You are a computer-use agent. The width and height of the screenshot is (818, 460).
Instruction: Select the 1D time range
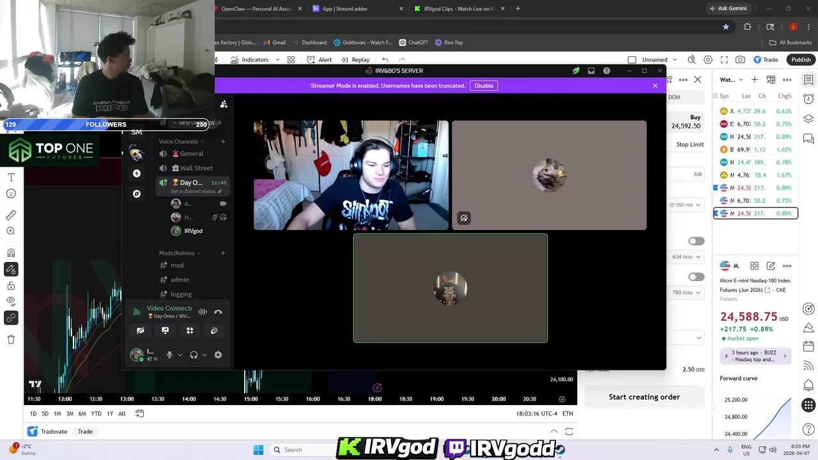point(33,414)
